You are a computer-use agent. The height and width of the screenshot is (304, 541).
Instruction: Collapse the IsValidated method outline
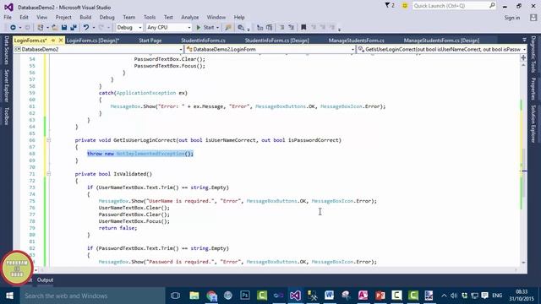point(49,174)
